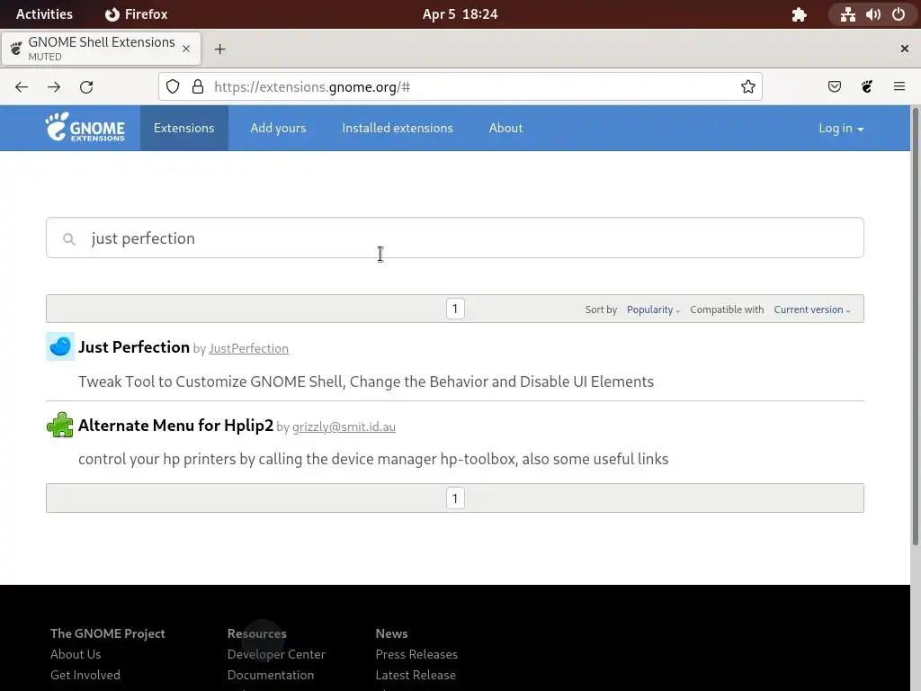Open the power icon in the top bar

tap(899, 14)
